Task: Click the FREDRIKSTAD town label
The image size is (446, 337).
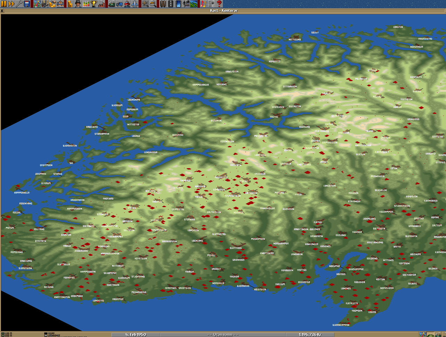Action: pyautogui.click(x=425, y=39)
